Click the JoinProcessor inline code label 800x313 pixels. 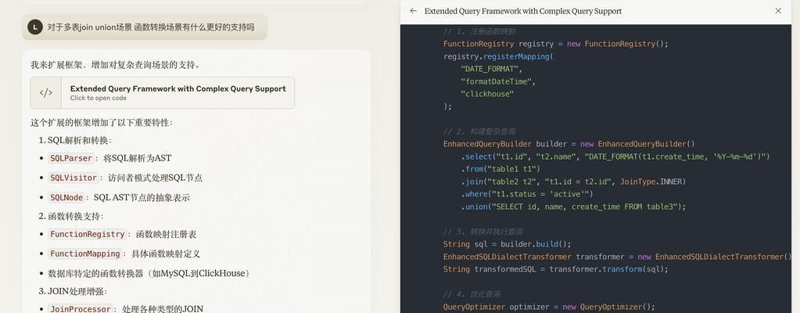[x=80, y=309]
